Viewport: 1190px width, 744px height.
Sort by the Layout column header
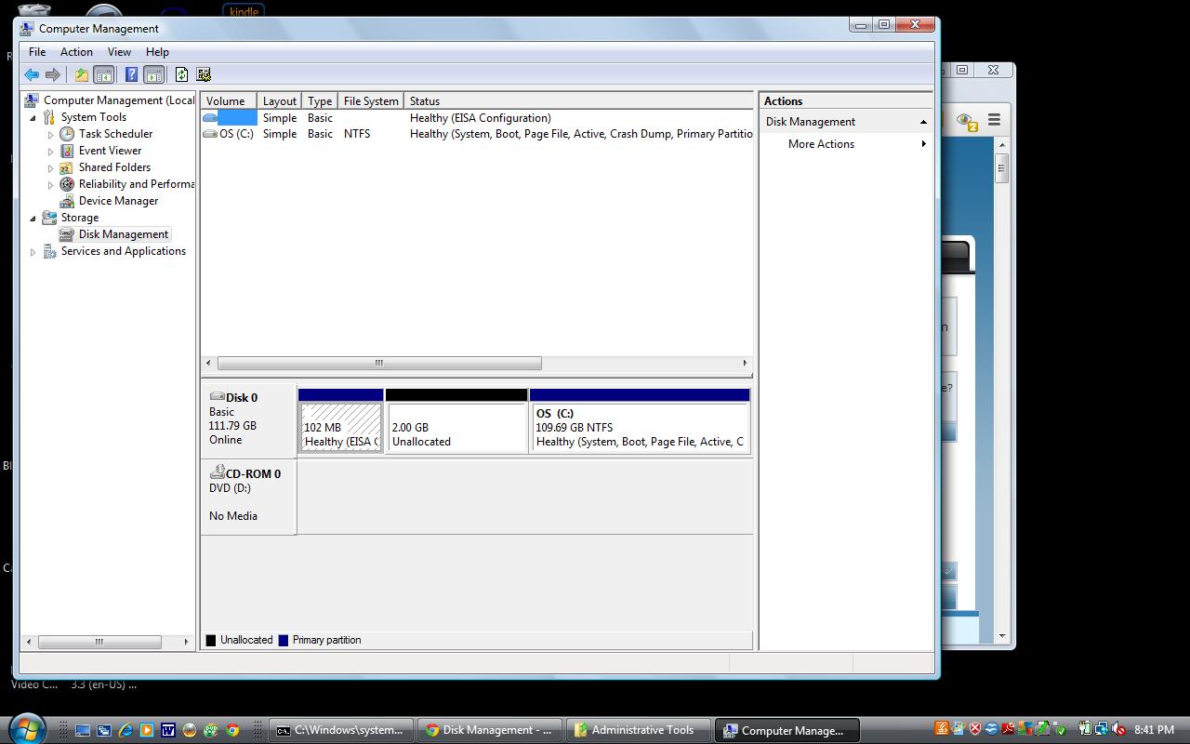click(279, 101)
